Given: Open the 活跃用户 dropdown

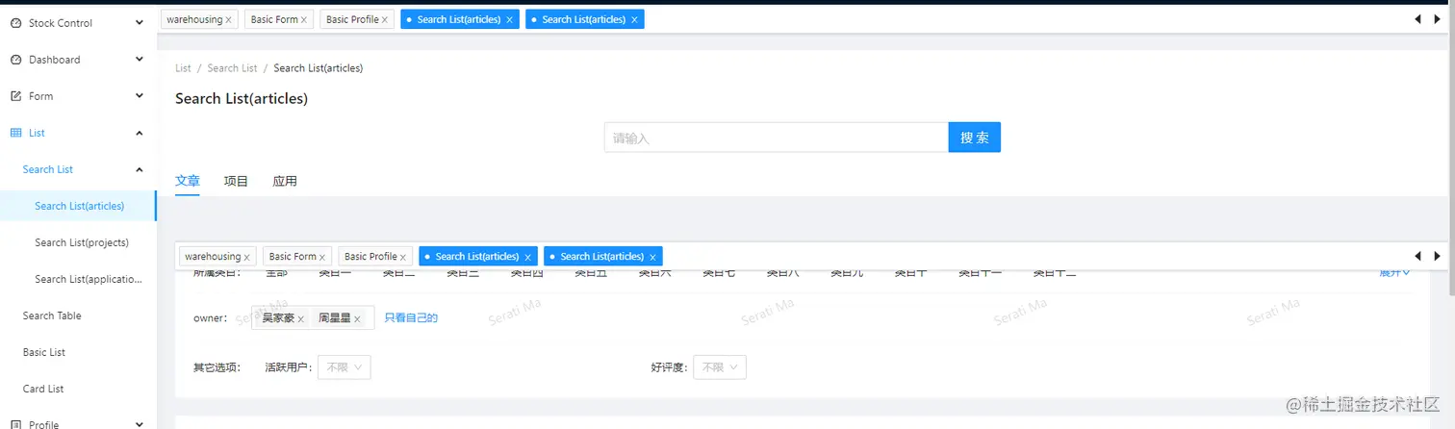Looking at the screenshot, I should pyautogui.click(x=345, y=366).
